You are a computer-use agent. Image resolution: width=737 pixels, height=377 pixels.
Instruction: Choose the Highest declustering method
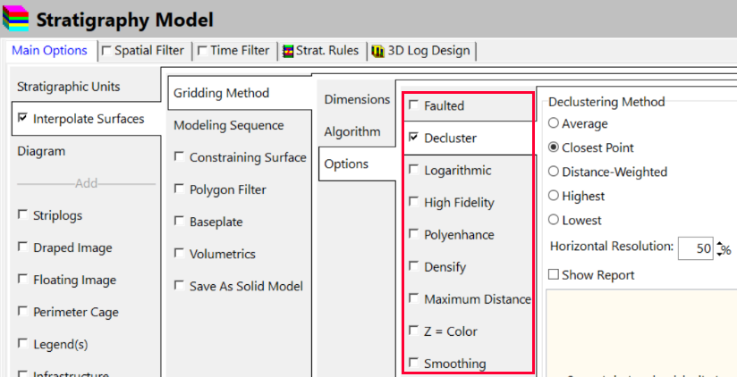click(x=555, y=196)
